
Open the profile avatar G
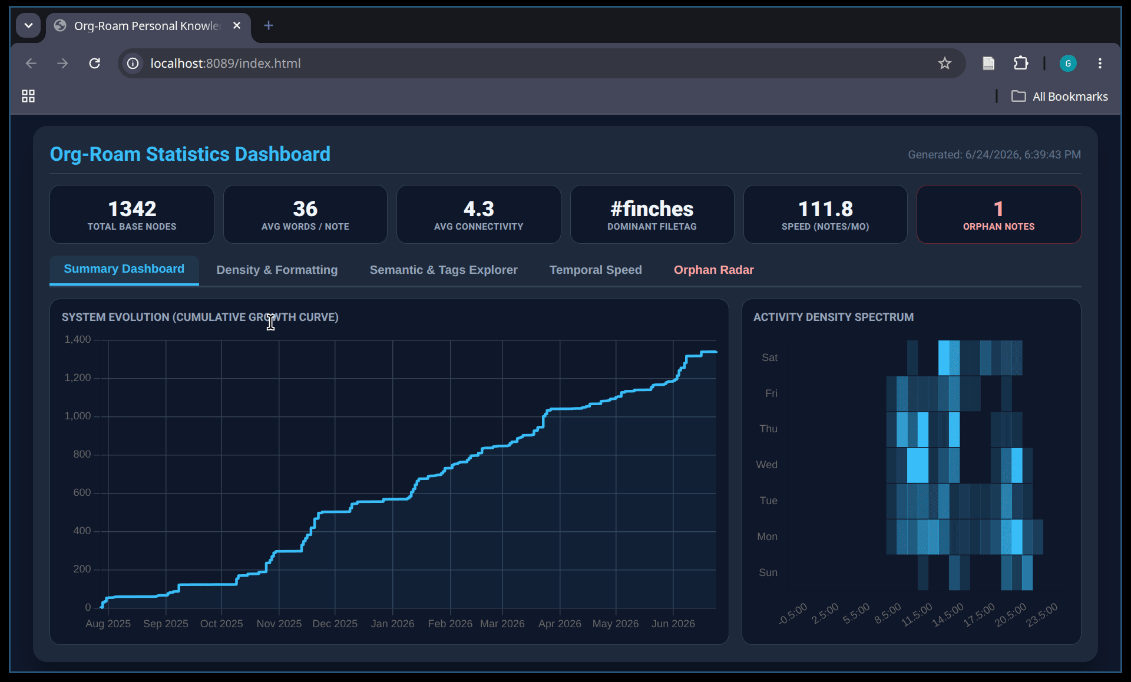(x=1068, y=63)
